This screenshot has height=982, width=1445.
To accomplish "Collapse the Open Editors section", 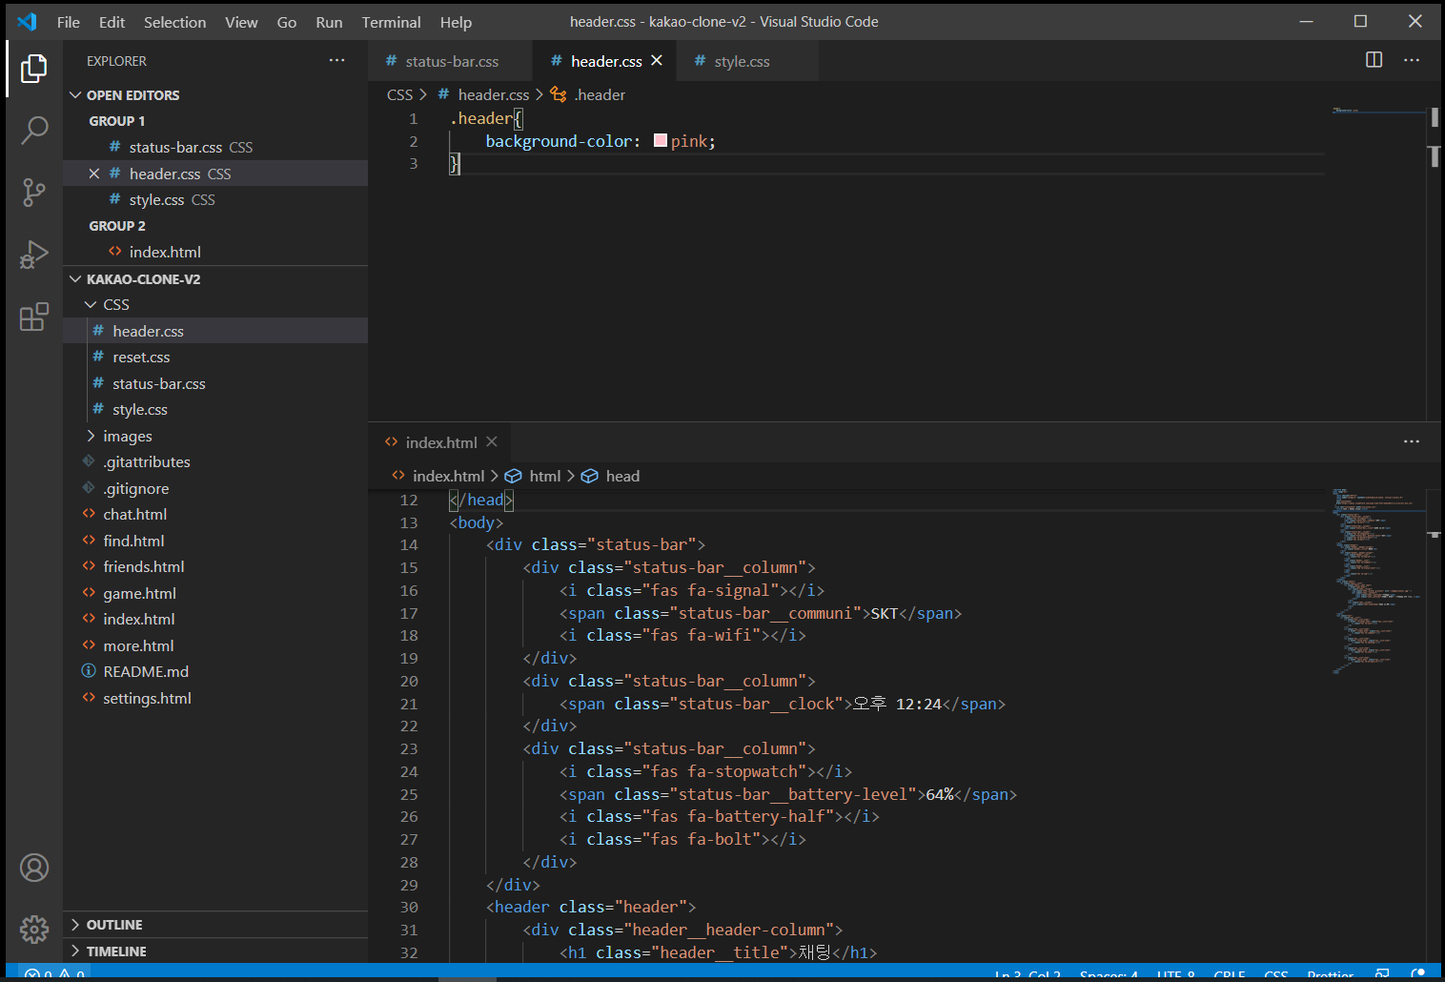I will [x=75, y=95].
